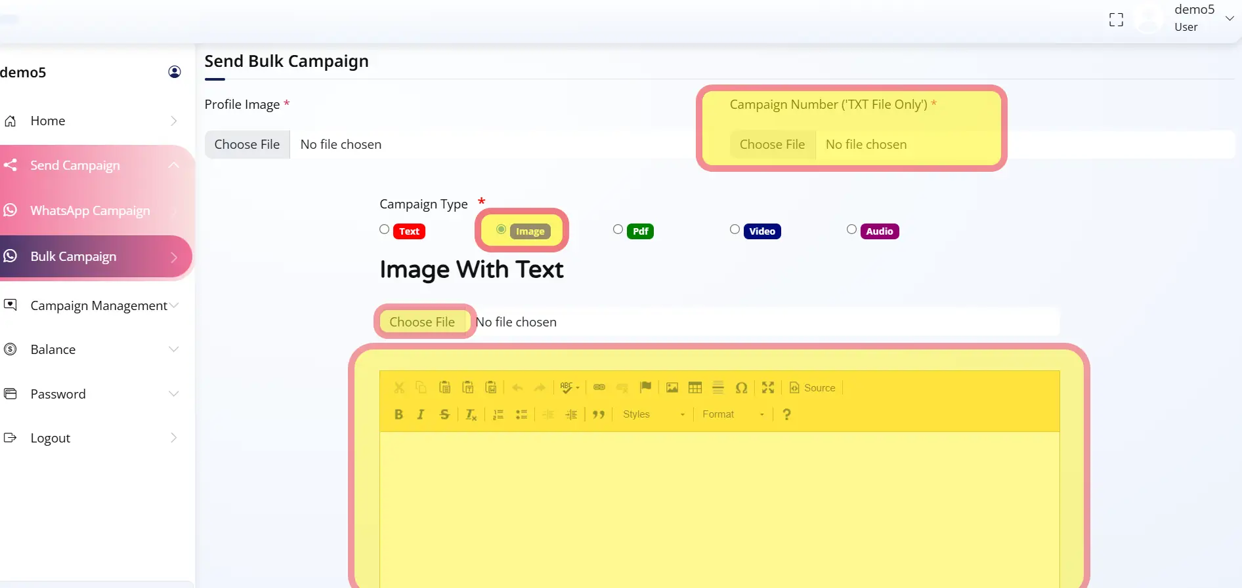Click the Paste clipboard icon
Image resolution: width=1242 pixels, height=588 pixels.
point(444,387)
